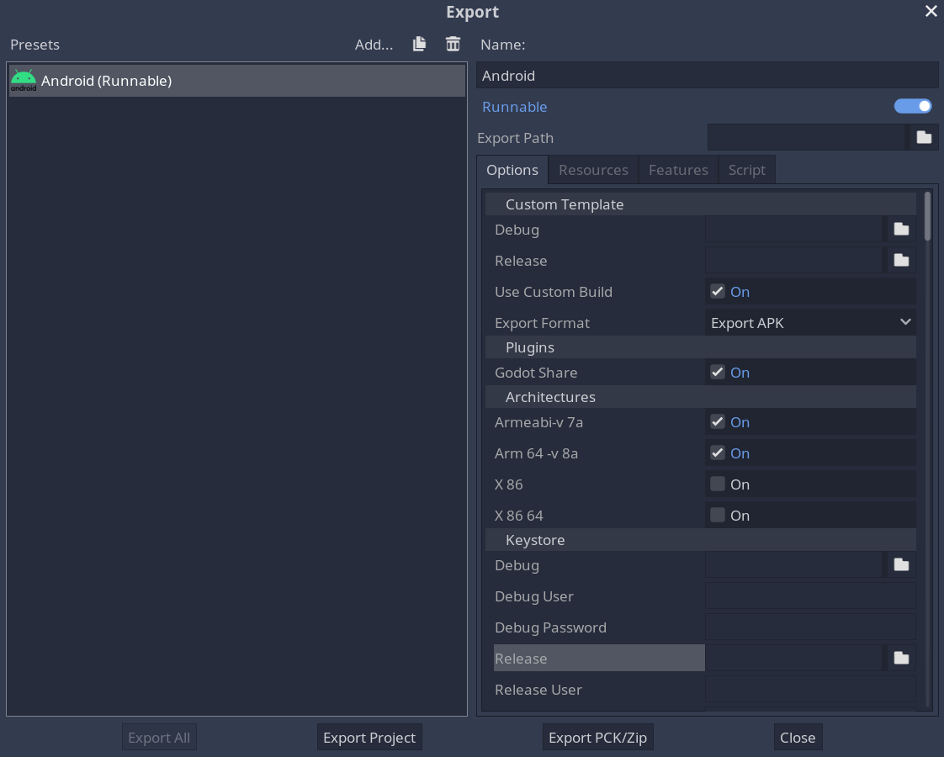Click the Name input field
This screenshot has width=944, height=757.
(707, 75)
